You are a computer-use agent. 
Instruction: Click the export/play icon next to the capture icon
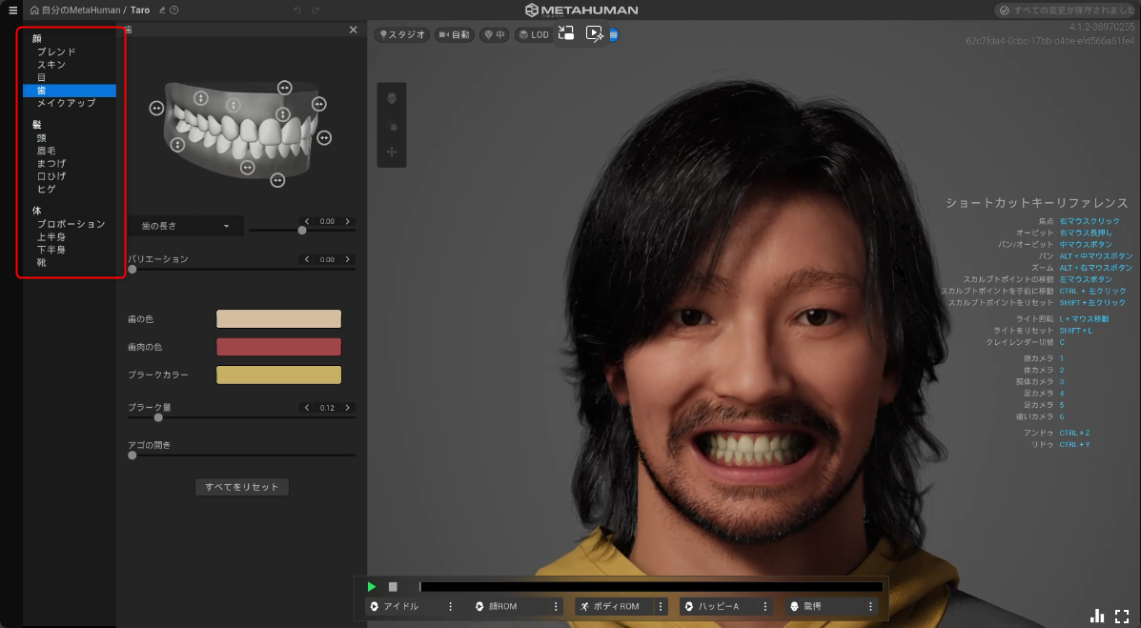point(593,34)
